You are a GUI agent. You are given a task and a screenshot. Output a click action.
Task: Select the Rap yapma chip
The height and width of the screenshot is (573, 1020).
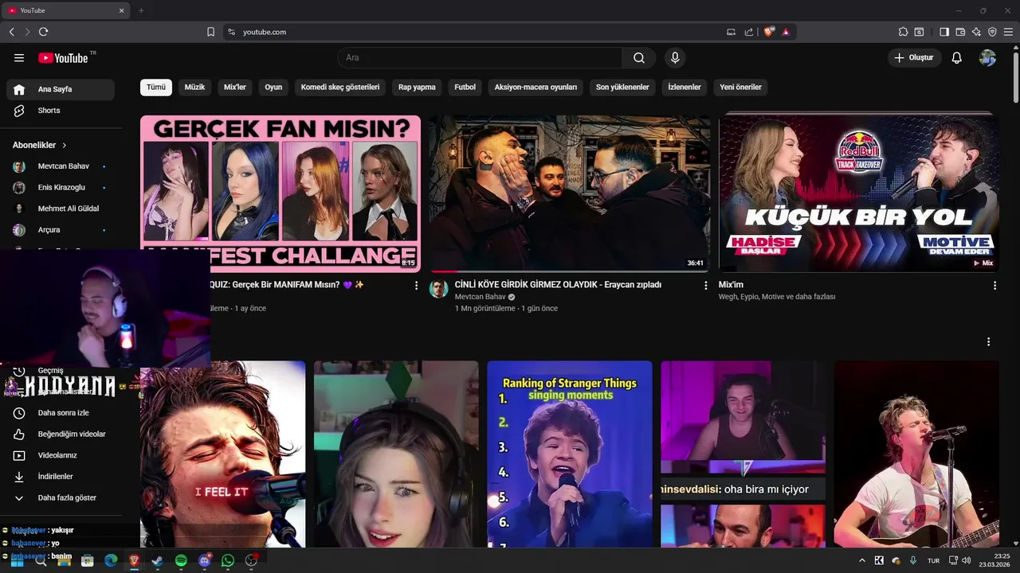417,87
